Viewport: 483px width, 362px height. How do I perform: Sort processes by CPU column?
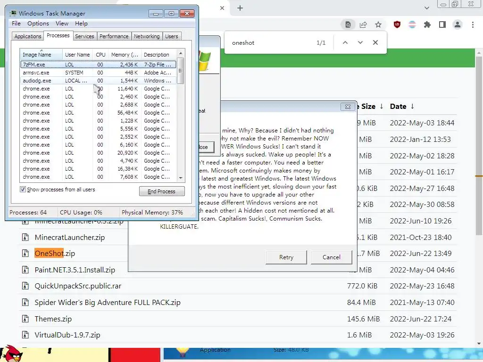100,55
